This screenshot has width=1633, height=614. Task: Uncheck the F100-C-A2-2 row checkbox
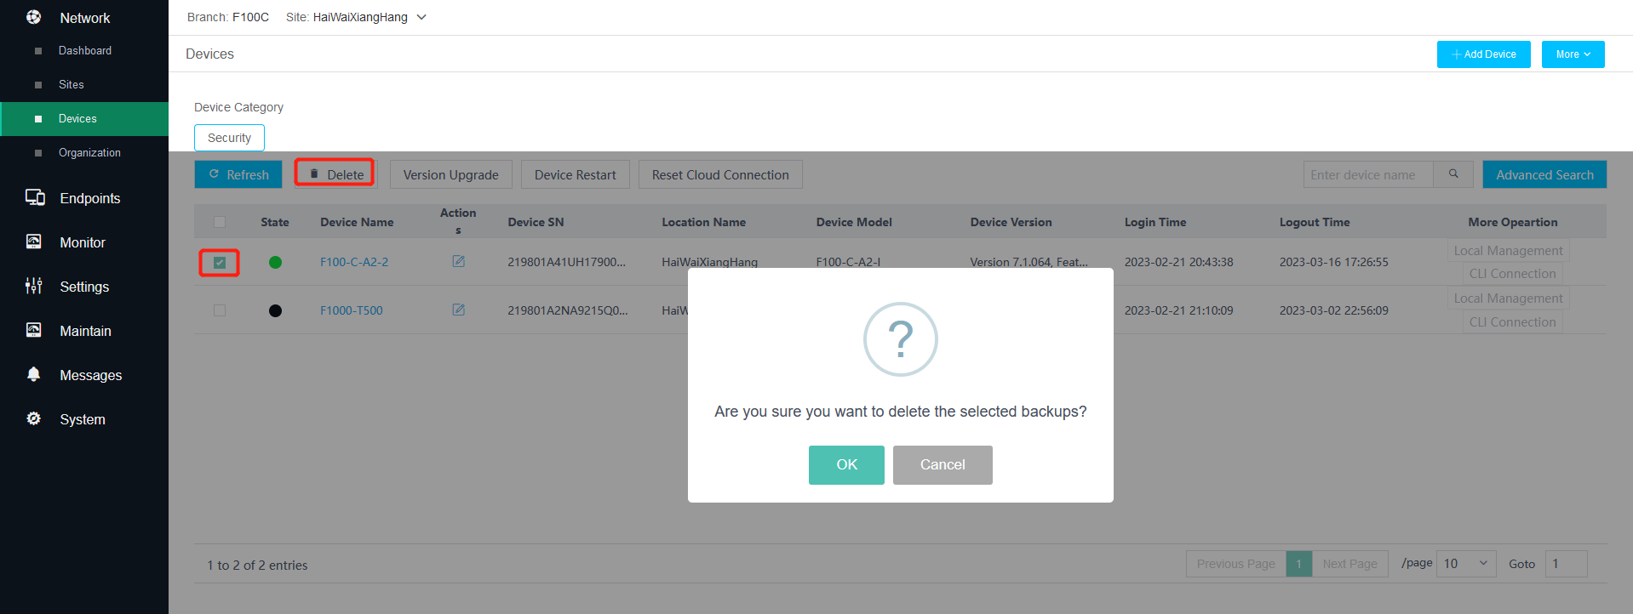[x=220, y=263]
